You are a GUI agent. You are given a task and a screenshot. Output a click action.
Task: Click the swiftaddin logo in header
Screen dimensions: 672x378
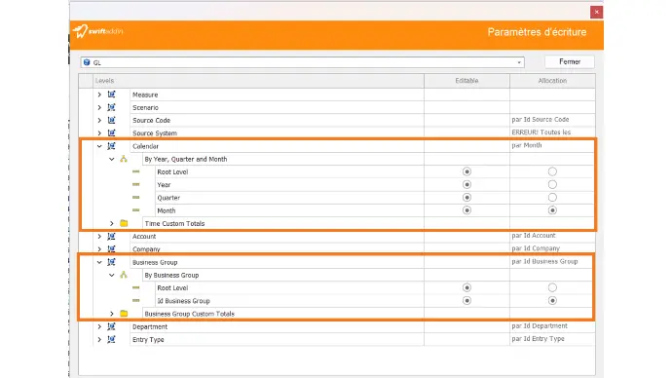(98, 31)
